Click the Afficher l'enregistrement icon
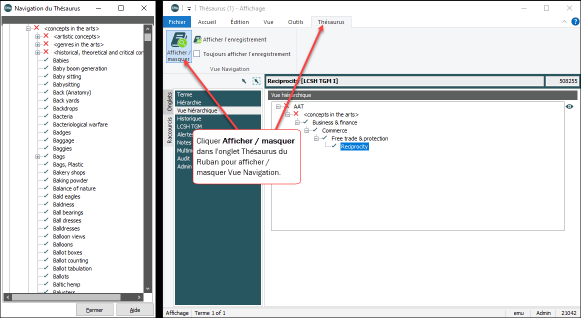The width and height of the screenshot is (581, 318). tap(197, 39)
